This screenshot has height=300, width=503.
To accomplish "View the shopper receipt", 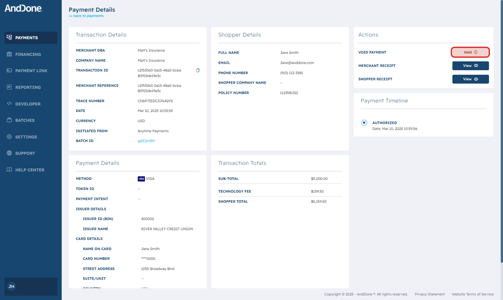I will tap(470, 79).
